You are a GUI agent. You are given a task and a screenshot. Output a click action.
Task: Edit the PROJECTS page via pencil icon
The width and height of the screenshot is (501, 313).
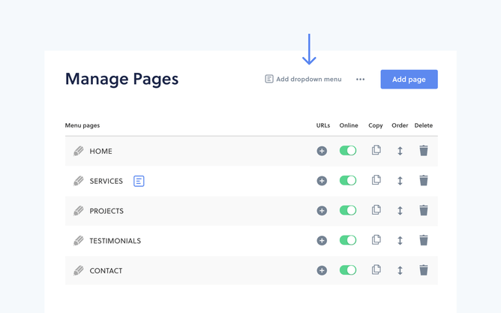coord(79,211)
